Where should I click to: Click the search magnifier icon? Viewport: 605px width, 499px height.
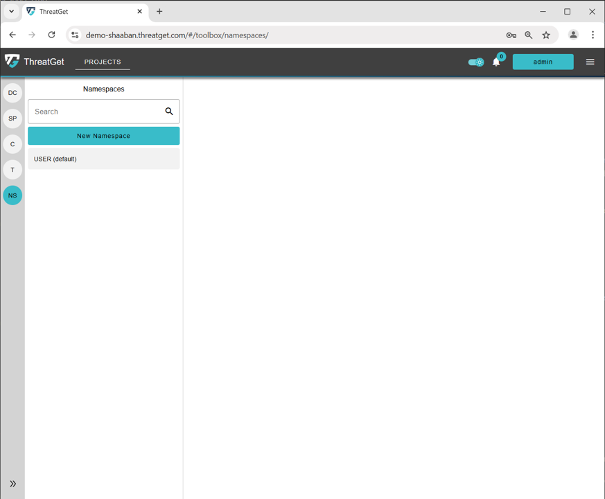click(169, 112)
